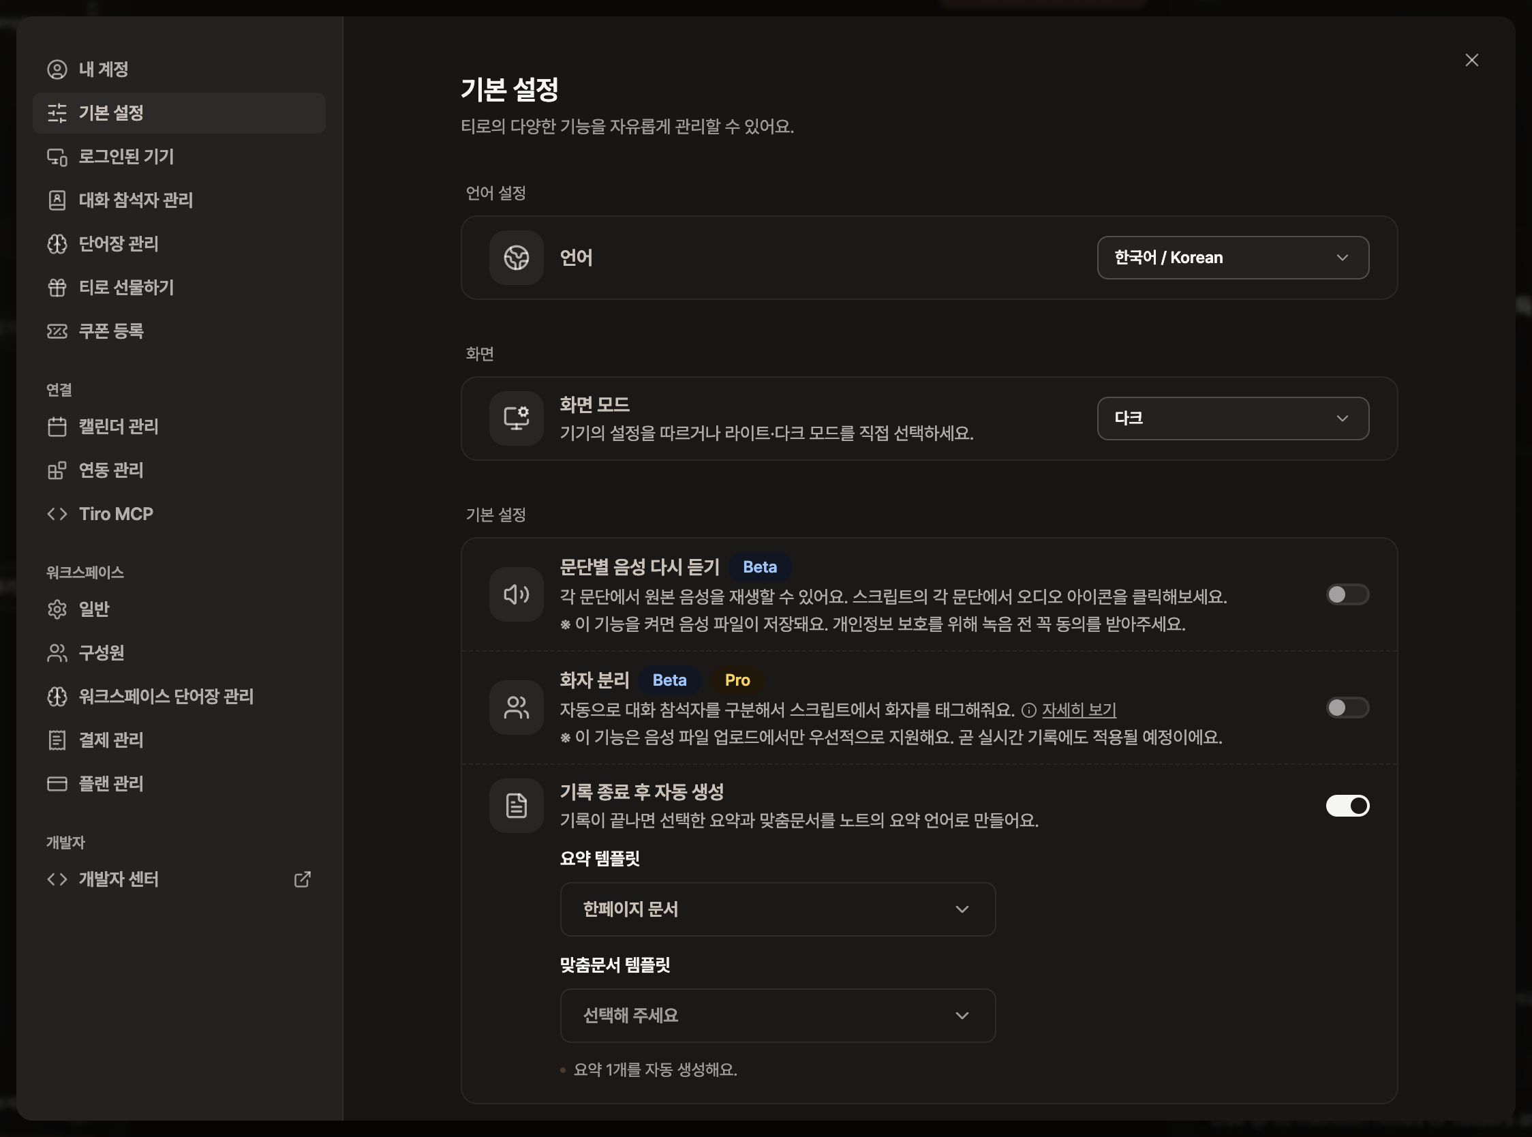1532x1137 pixels.
Task: Open the 한국어 / Korean language dropdown
Action: coord(1232,258)
